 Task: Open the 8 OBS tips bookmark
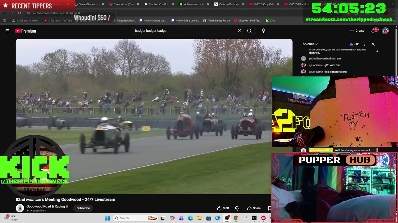tap(26, 20)
